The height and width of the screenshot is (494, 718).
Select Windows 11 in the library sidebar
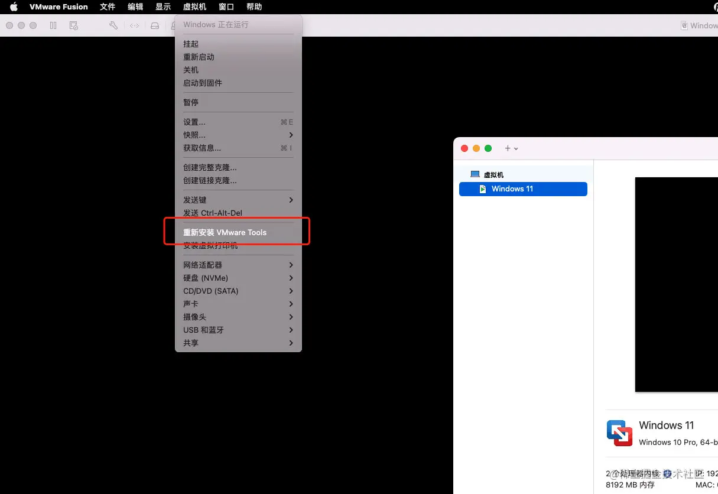coord(523,189)
